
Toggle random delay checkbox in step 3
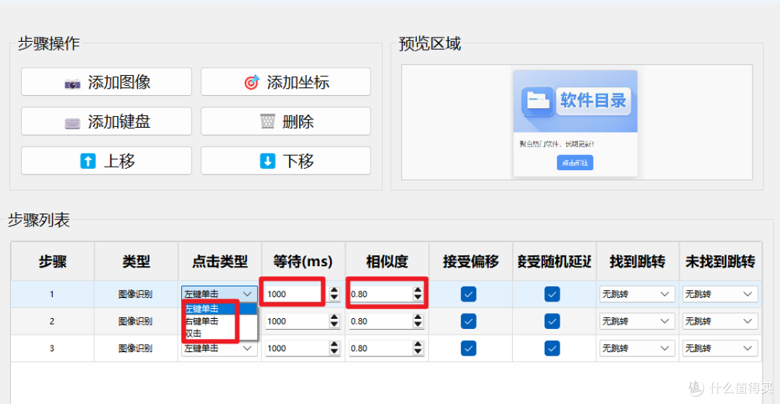click(552, 348)
